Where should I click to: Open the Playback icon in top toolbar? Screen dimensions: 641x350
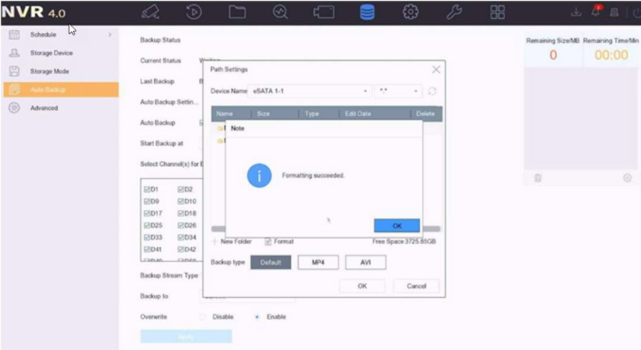click(193, 12)
